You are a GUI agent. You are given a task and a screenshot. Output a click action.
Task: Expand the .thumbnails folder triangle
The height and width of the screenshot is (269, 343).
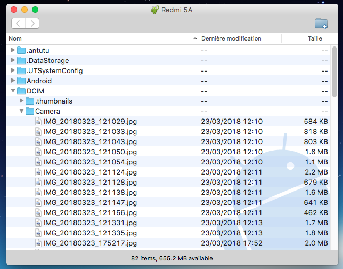22,101
